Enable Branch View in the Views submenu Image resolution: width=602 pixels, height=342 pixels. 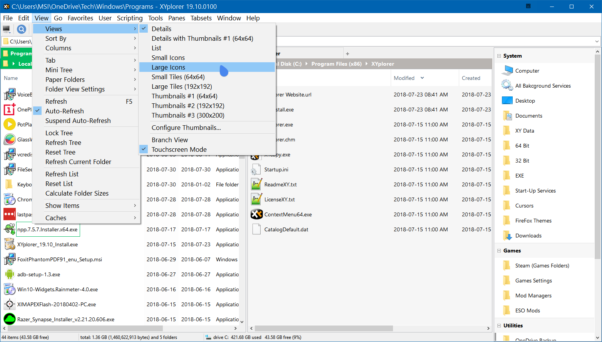(207, 140)
